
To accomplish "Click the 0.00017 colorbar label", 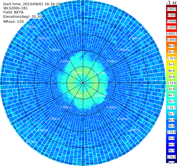I will (172, 34).
